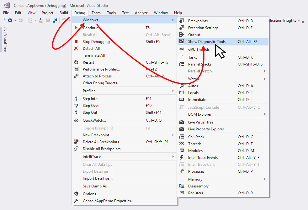Click the Performance Profiler icon
Screen dimensions: 308x210
[x=76, y=69]
